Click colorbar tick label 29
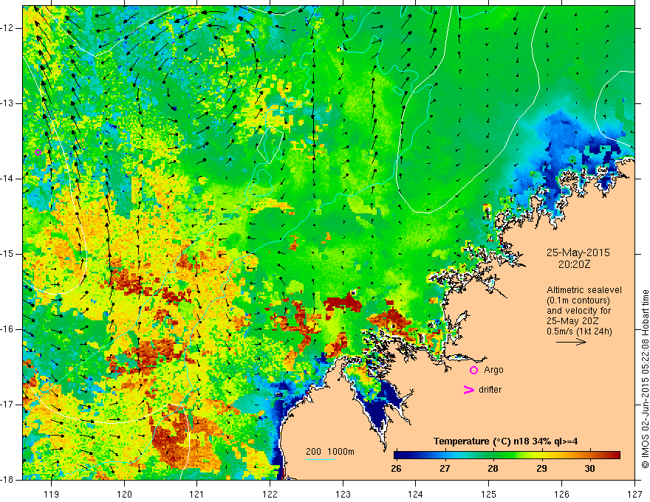The height and width of the screenshot is (502, 650). 541,469
